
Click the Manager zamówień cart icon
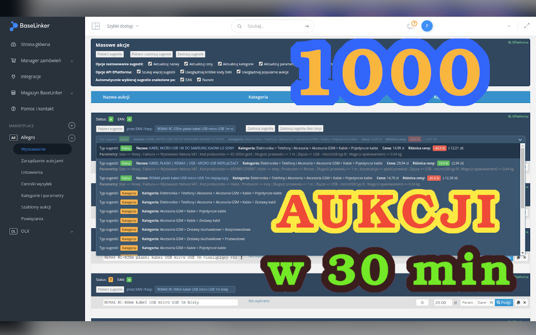(x=13, y=61)
